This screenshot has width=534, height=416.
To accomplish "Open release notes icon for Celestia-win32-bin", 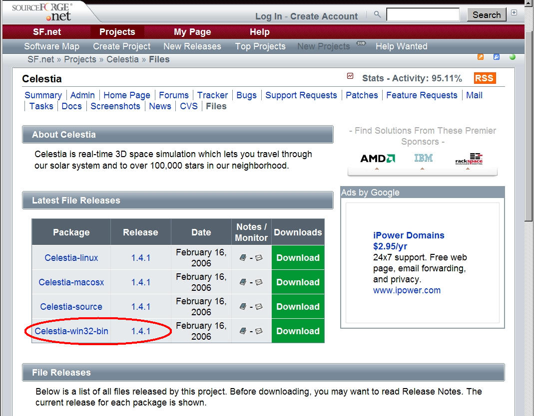I will point(243,331).
